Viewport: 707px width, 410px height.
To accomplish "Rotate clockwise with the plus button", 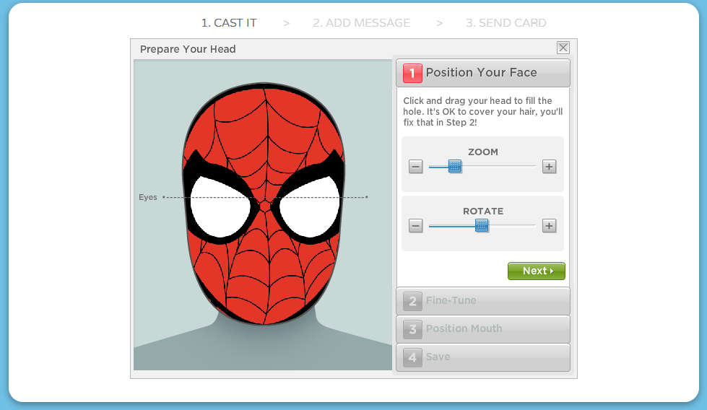I will 549,226.
